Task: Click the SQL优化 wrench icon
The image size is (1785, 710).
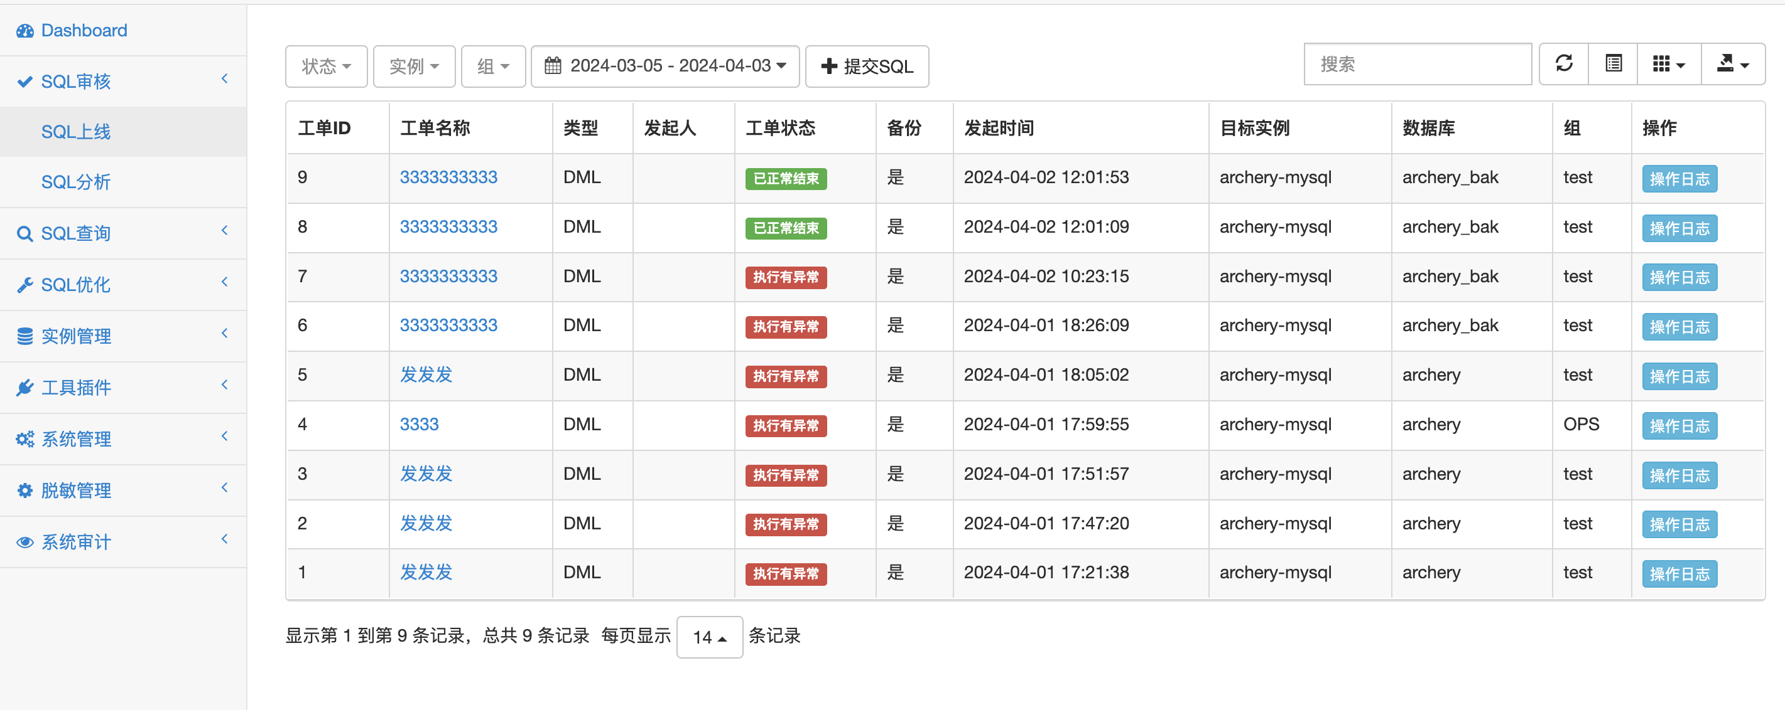Action: click(25, 285)
